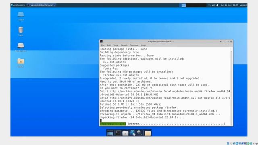Image resolution: width=258 pixels, height=145 pixels.
Task: Open the Terminal menu in terminal window
Action: 134,45
